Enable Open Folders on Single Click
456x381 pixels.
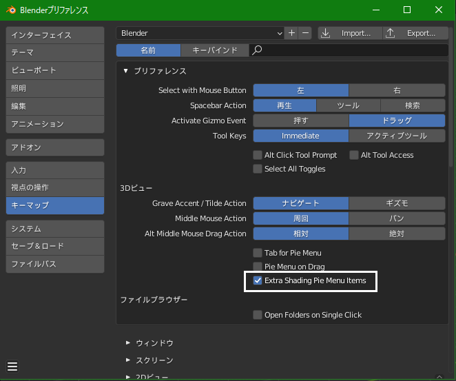(x=258, y=315)
